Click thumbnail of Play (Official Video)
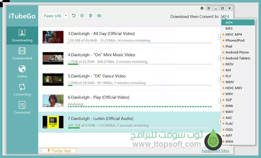The image size is (261, 158). pyautogui.click(x=53, y=101)
